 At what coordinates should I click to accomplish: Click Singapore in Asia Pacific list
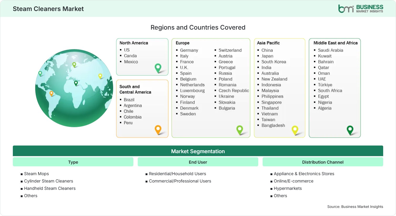(272, 102)
